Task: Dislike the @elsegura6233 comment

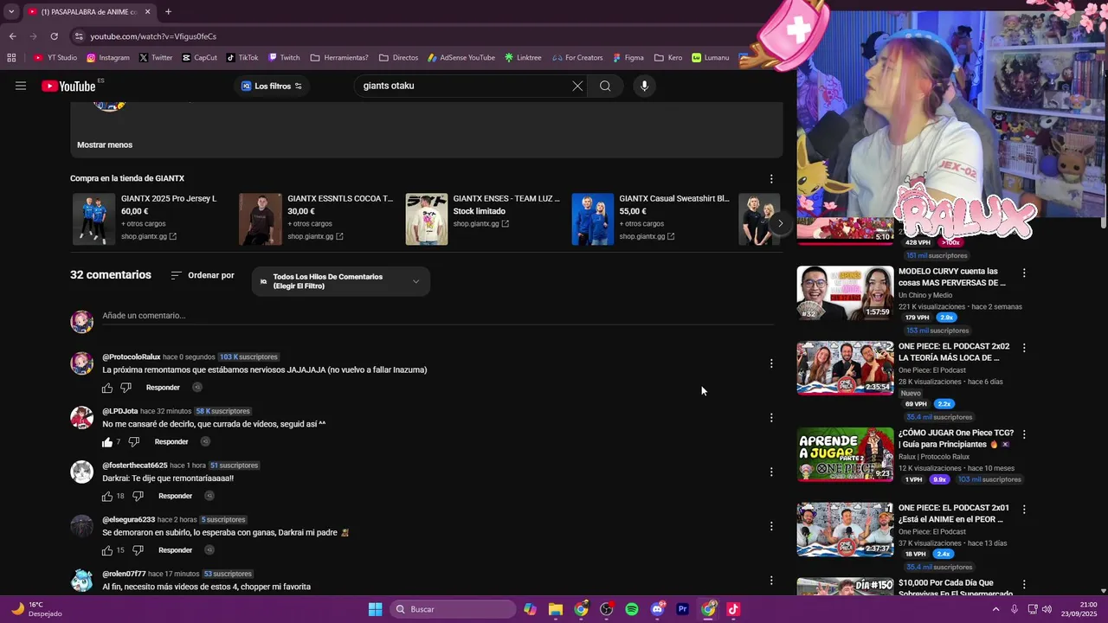Action: click(x=138, y=550)
